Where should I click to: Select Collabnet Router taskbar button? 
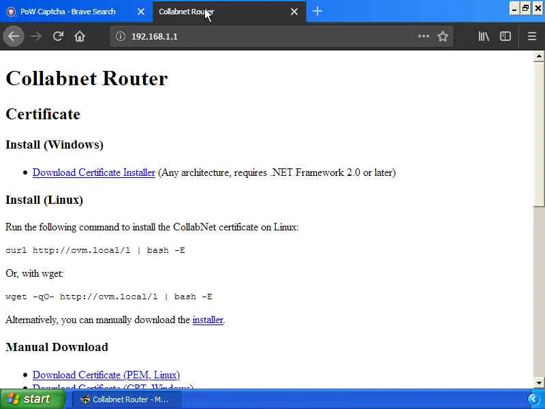[x=127, y=399]
